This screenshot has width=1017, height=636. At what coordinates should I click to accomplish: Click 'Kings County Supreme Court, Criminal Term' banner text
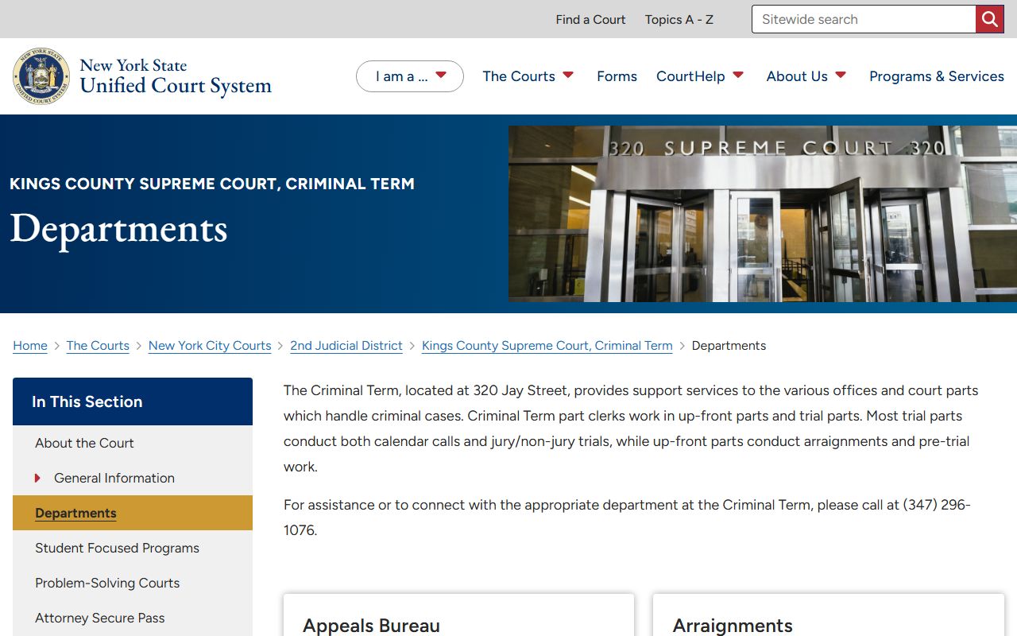(x=212, y=184)
